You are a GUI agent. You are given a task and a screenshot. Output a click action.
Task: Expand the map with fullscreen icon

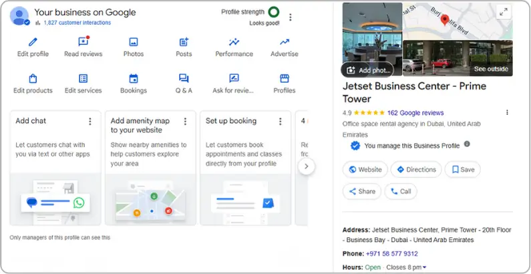point(504,12)
